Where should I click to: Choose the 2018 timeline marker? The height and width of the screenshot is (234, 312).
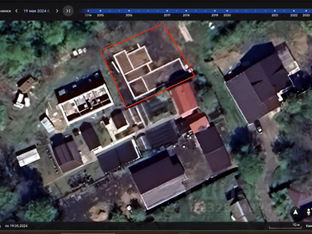[x=186, y=11]
